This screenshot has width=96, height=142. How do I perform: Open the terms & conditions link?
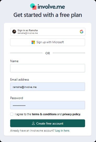pyautogui.click(x=44, y=114)
